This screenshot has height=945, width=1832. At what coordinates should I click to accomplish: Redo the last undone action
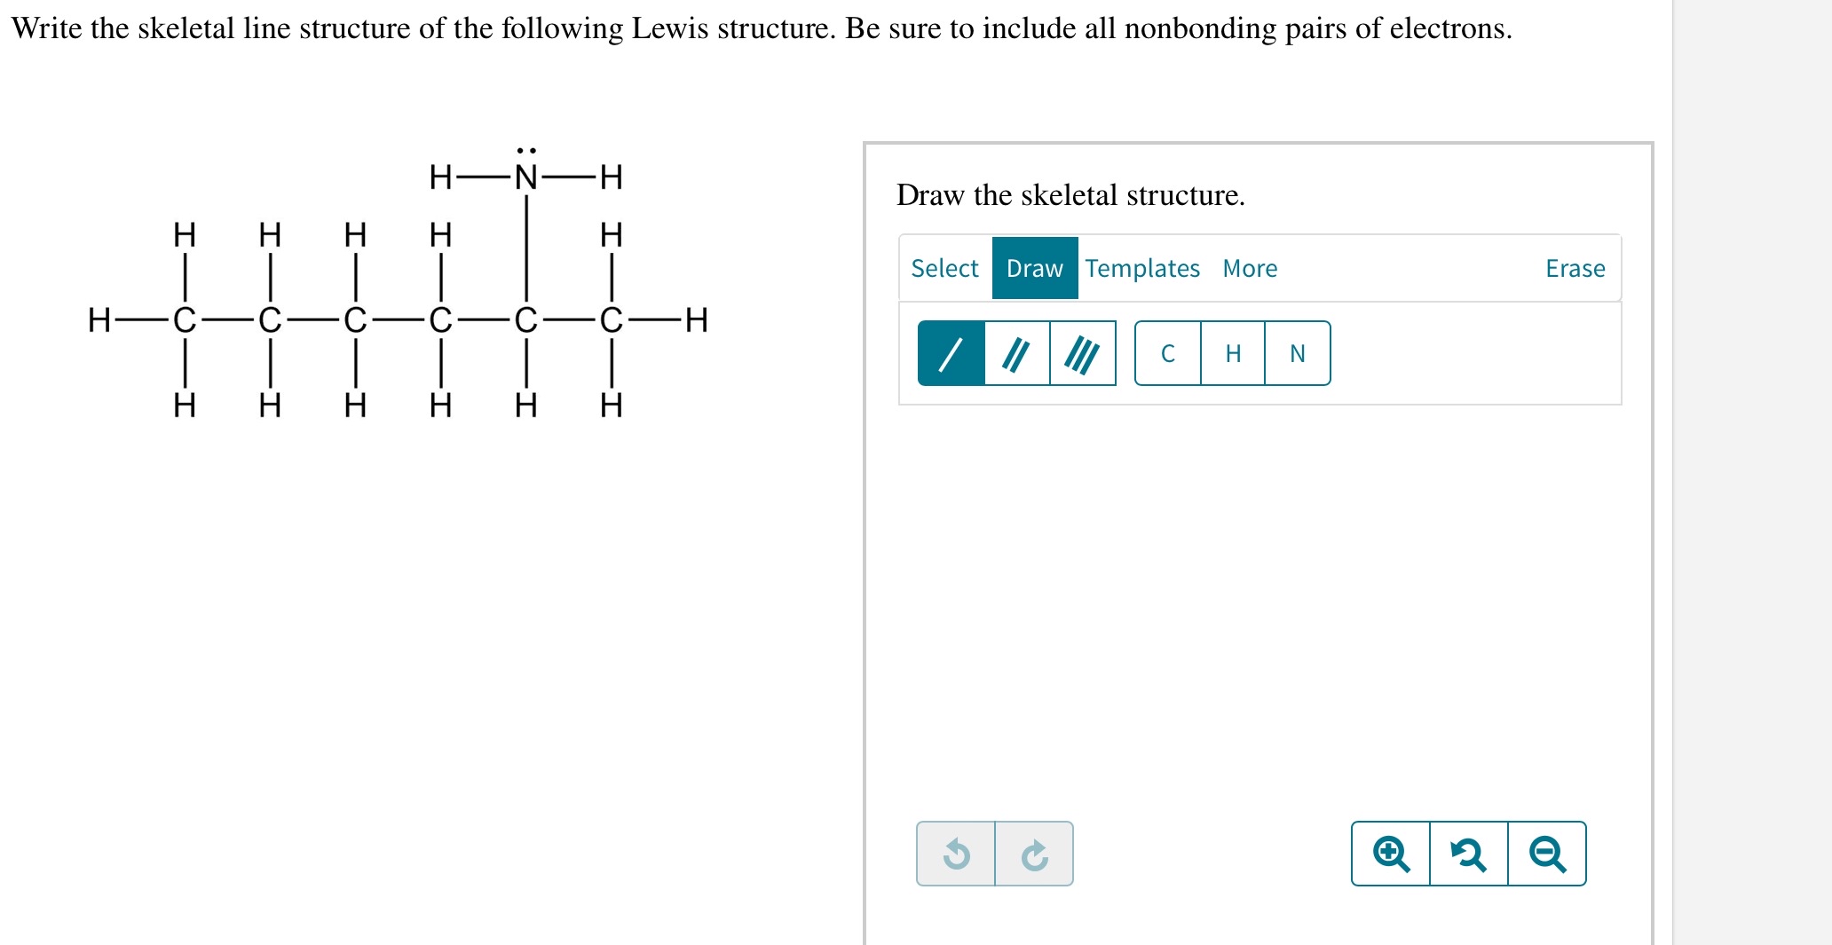[1033, 854]
